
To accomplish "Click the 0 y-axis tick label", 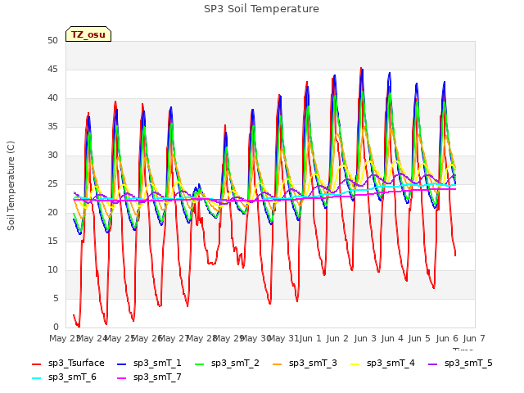I will [56, 327].
